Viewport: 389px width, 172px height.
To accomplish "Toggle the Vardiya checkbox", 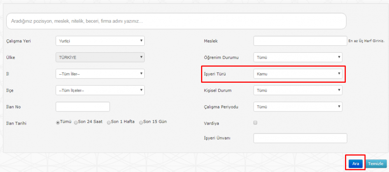I will tap(255, 123).
